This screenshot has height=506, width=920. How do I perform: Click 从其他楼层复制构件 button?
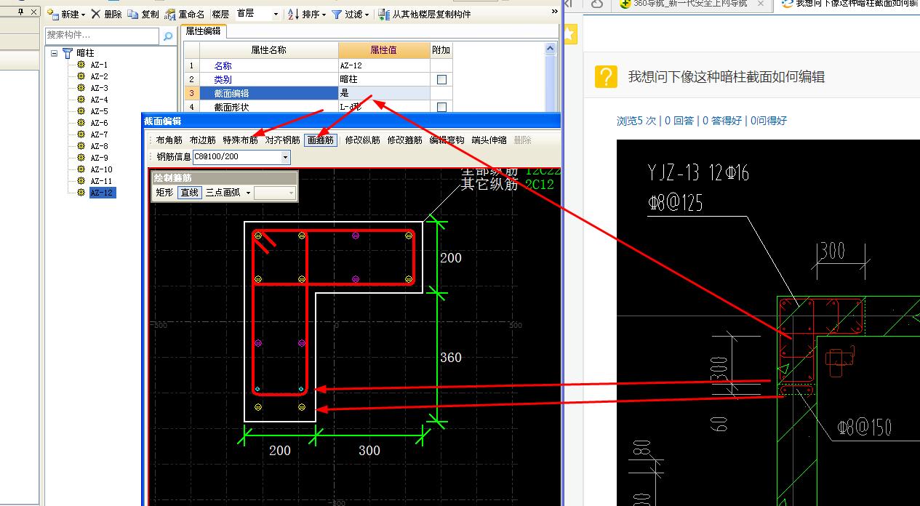click(x=424, y=15)
